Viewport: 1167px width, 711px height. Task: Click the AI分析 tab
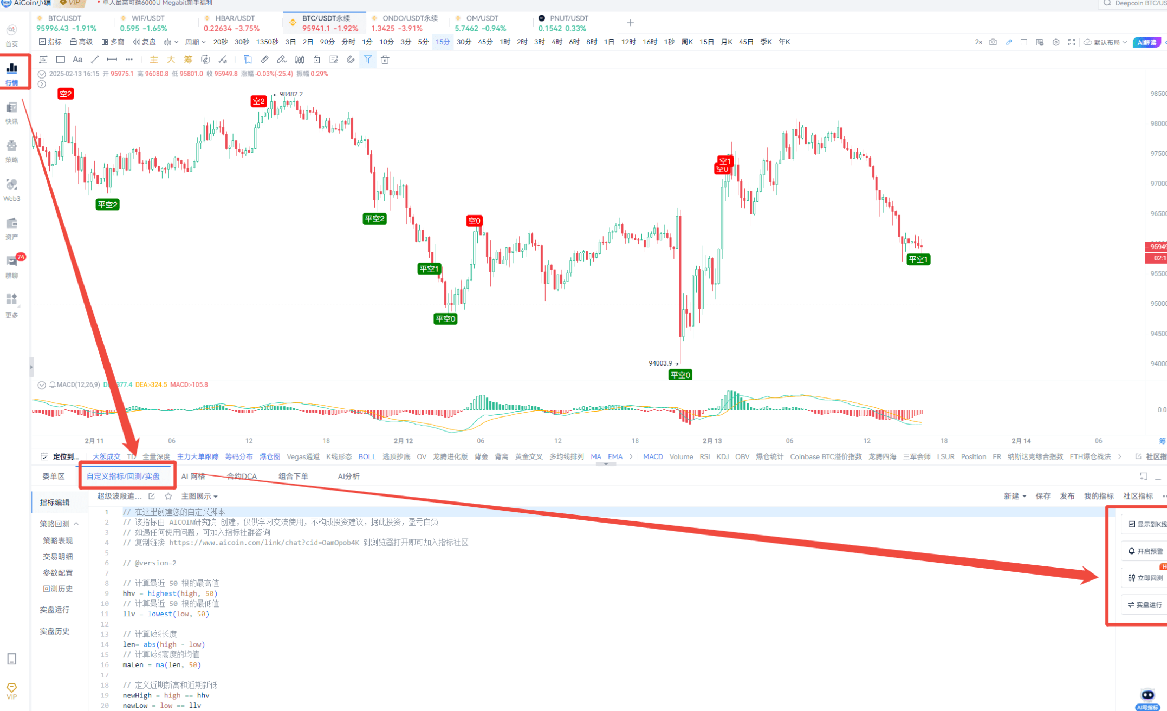[348, 476]
